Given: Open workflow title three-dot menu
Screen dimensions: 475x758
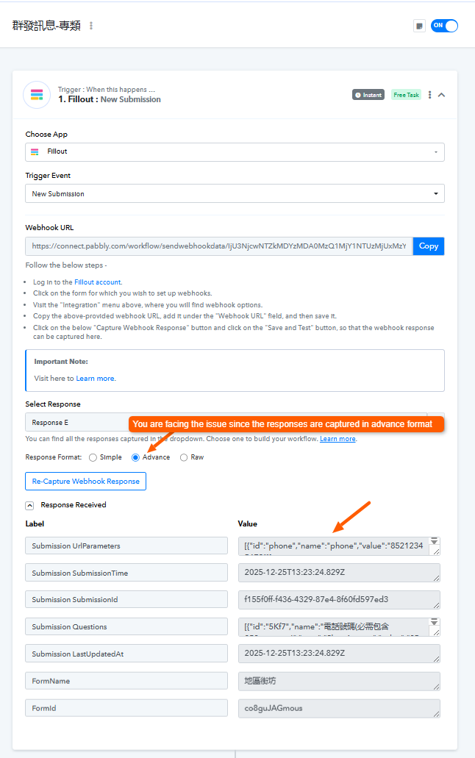Looking at the screenshot, I should [91, 26].
